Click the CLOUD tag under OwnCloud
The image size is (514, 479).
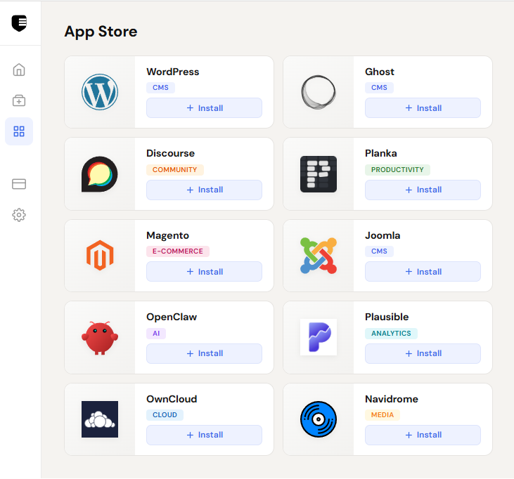click(165, 415)
